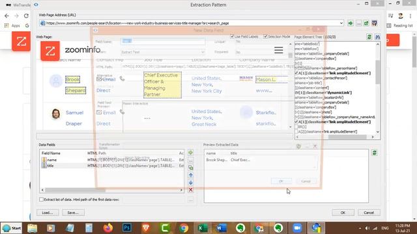
Task: Click OK in Extraction Pattern dialog
Action: (343, 213)
